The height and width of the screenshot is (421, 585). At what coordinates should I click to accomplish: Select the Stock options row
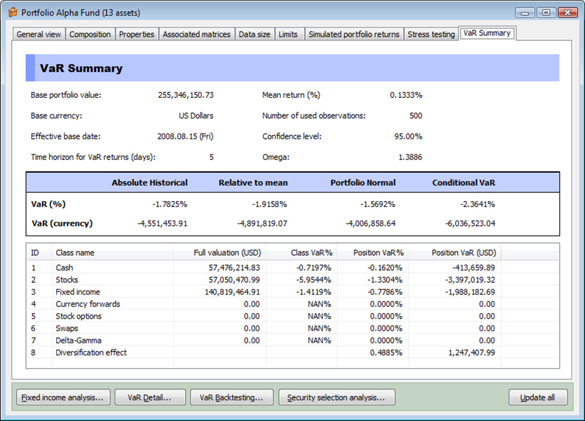coord(293,316)
